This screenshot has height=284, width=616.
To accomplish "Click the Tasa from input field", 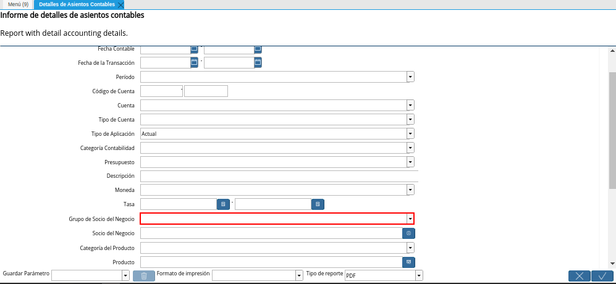I will [179, 204].
